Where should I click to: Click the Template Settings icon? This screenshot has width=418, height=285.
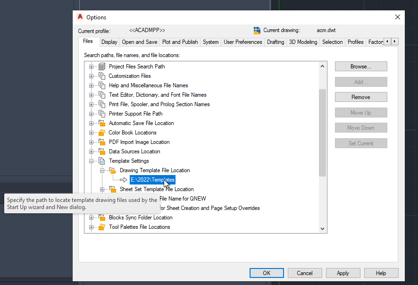click(x=102, y=161)
